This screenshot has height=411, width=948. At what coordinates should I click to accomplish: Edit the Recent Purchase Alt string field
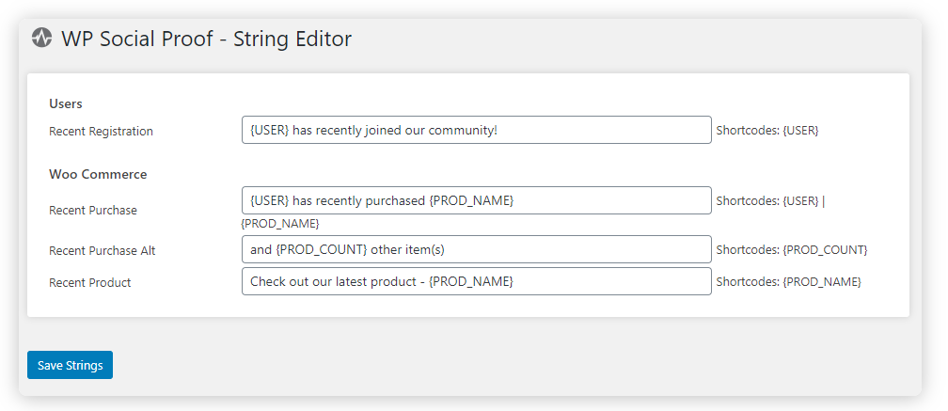point(477,249)
